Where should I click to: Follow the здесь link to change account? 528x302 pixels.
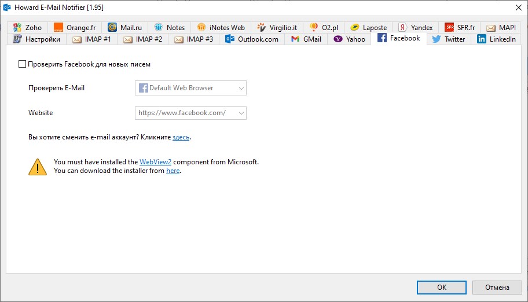point(181,137)
